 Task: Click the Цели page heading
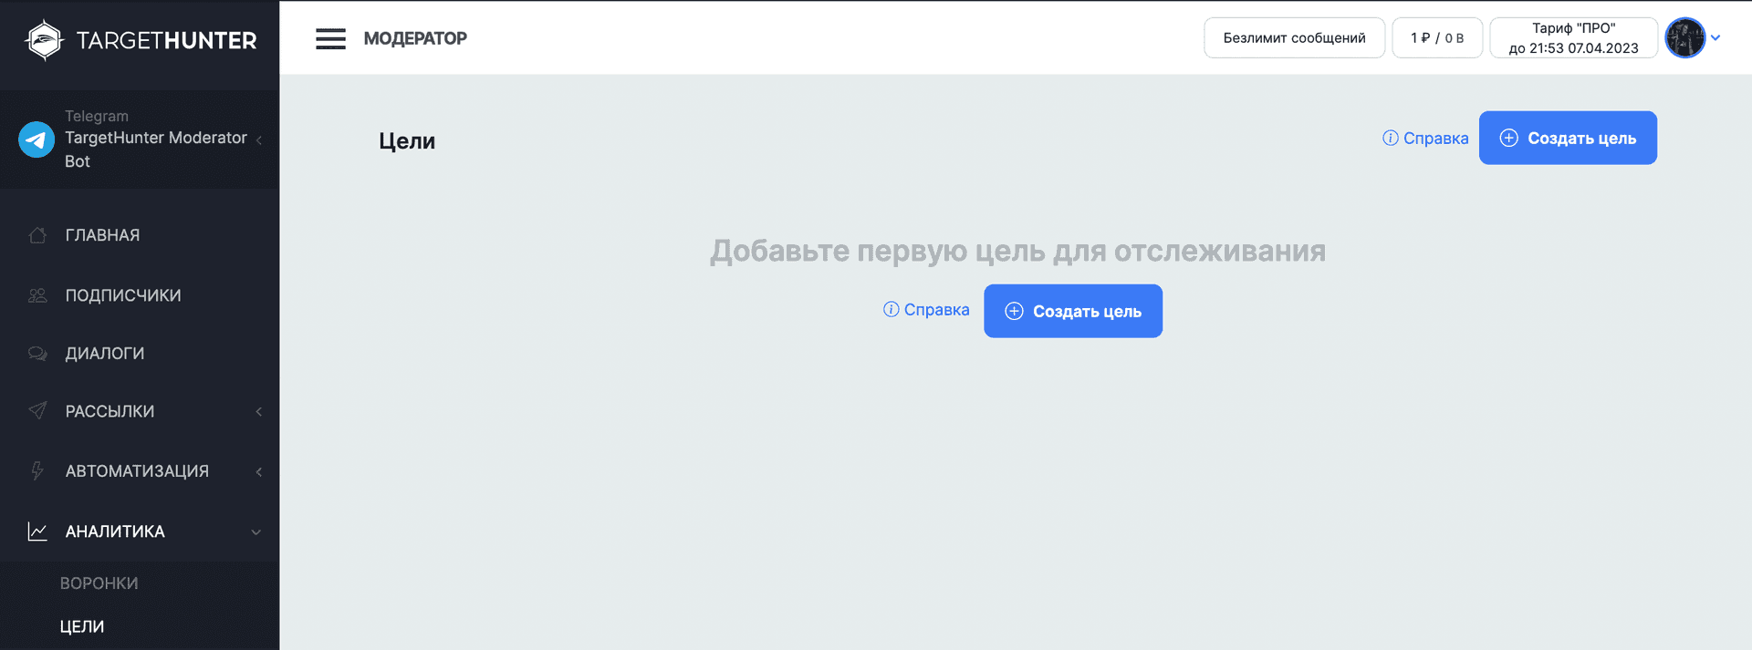pos(407,141)
